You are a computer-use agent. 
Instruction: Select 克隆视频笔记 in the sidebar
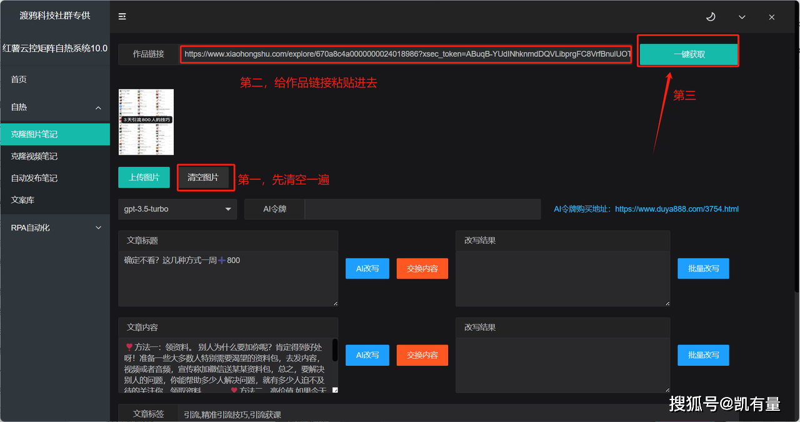[34, 156]
